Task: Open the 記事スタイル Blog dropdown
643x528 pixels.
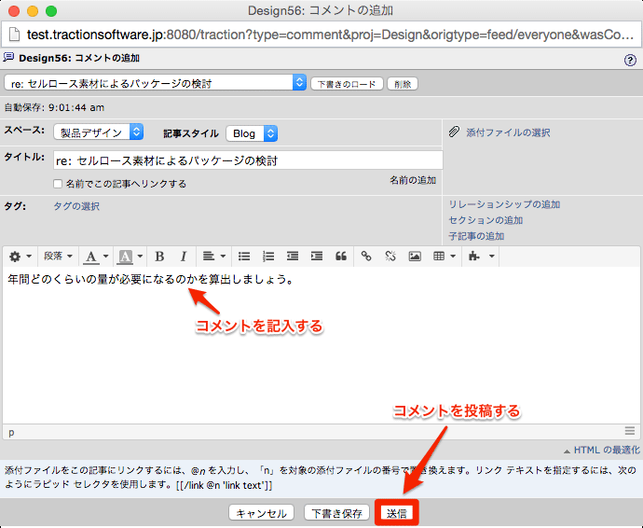Action: pyautogui.click(x=252, y=133)
